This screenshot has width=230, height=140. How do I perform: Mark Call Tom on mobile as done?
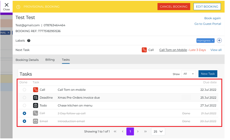pos(25,90)
